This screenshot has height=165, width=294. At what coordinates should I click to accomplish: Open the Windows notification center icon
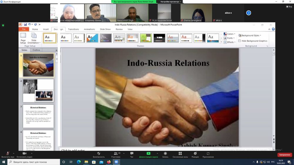289,162
